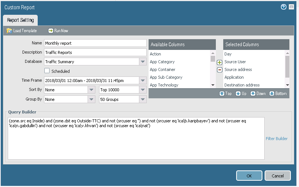Click the minus remove column icon
This screenshot has height=187, width=299.
tap(219, 70)
